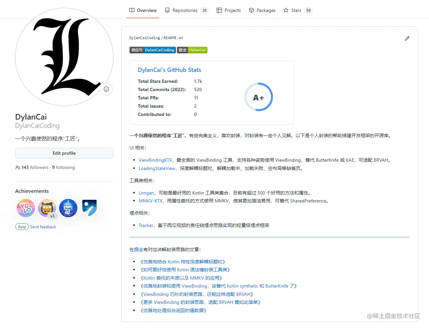429x328 pixels.
Task: Open article 更多 ViewBinding 的封装思路
Action: pyautogui.click(x=200, y=302)
